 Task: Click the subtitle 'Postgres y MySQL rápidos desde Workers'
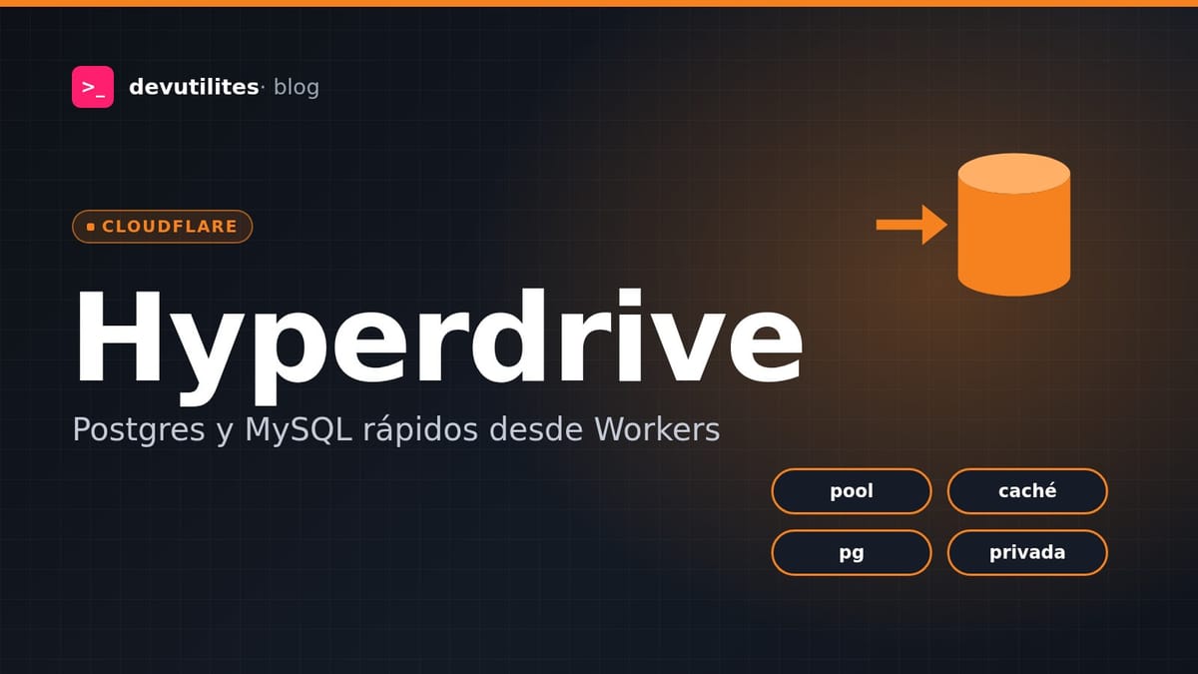[396, 431]
